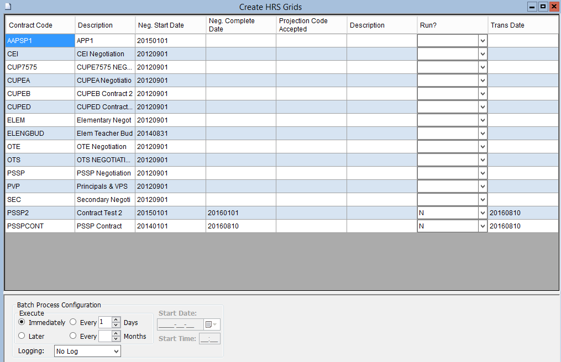Image resolution: width=561 pixels, height=362 pixels.
Task: Open Run? dropdown in the PSSP2 row
Action: coord(483,213)
